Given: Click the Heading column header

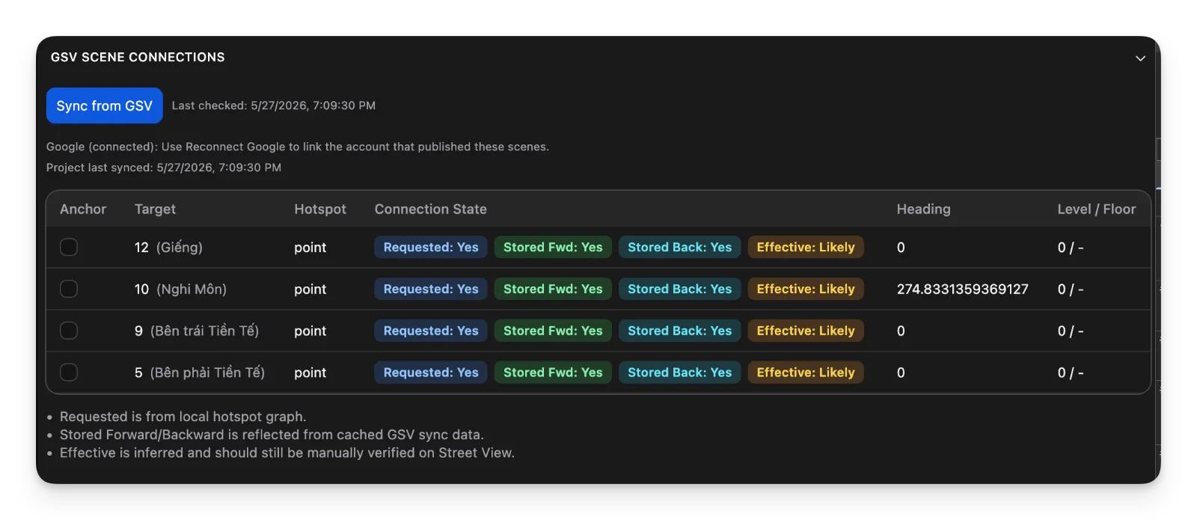Looking at the screenshot, I should (x=924, y=209).
